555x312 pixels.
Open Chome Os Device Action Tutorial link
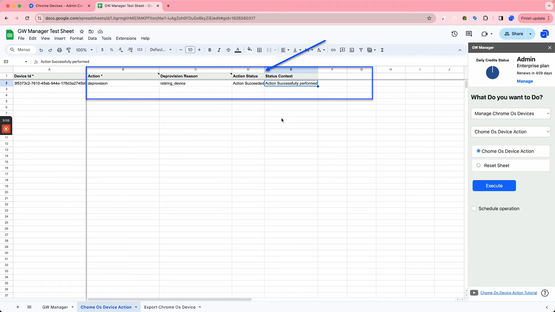[509, 293]
